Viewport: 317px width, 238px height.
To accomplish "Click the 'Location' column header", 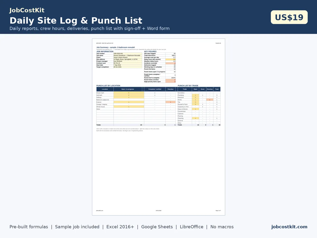I will (x=105, y=89).
